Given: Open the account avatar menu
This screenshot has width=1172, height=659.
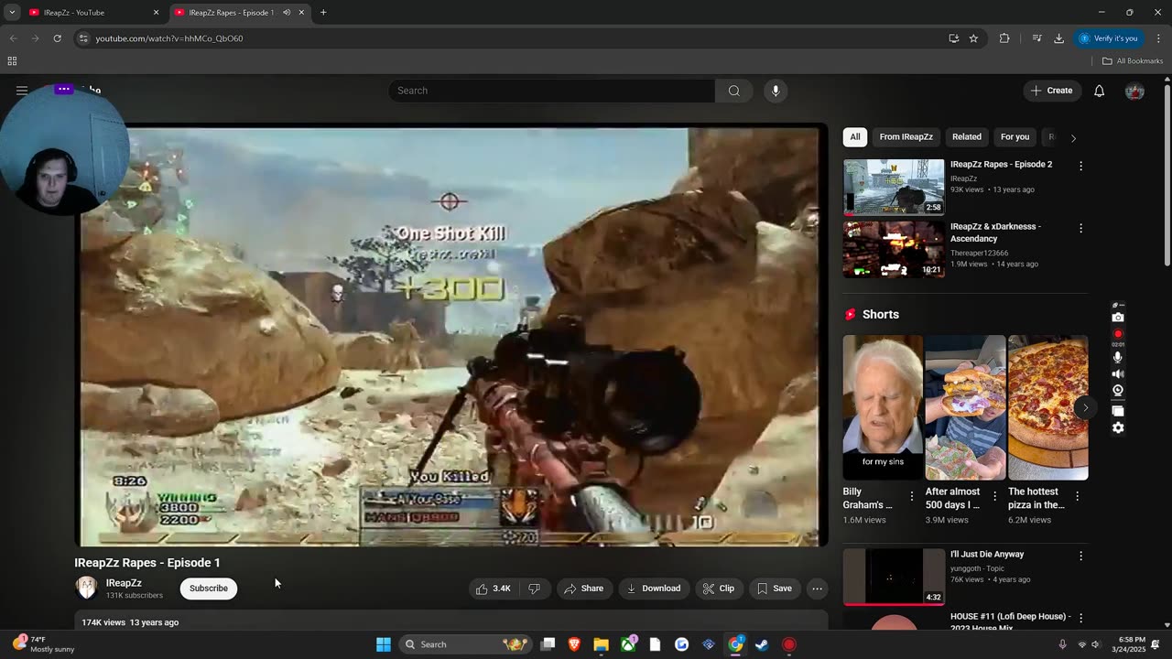Looking at the screenshot, I should tap(1134, 91).
